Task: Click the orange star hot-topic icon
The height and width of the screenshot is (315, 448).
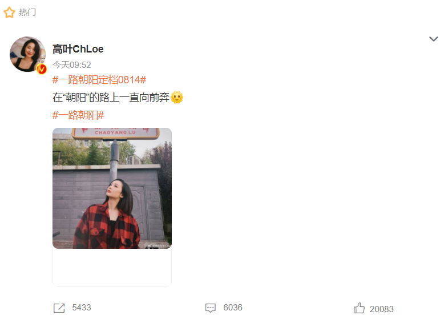Action: (9, 13)
